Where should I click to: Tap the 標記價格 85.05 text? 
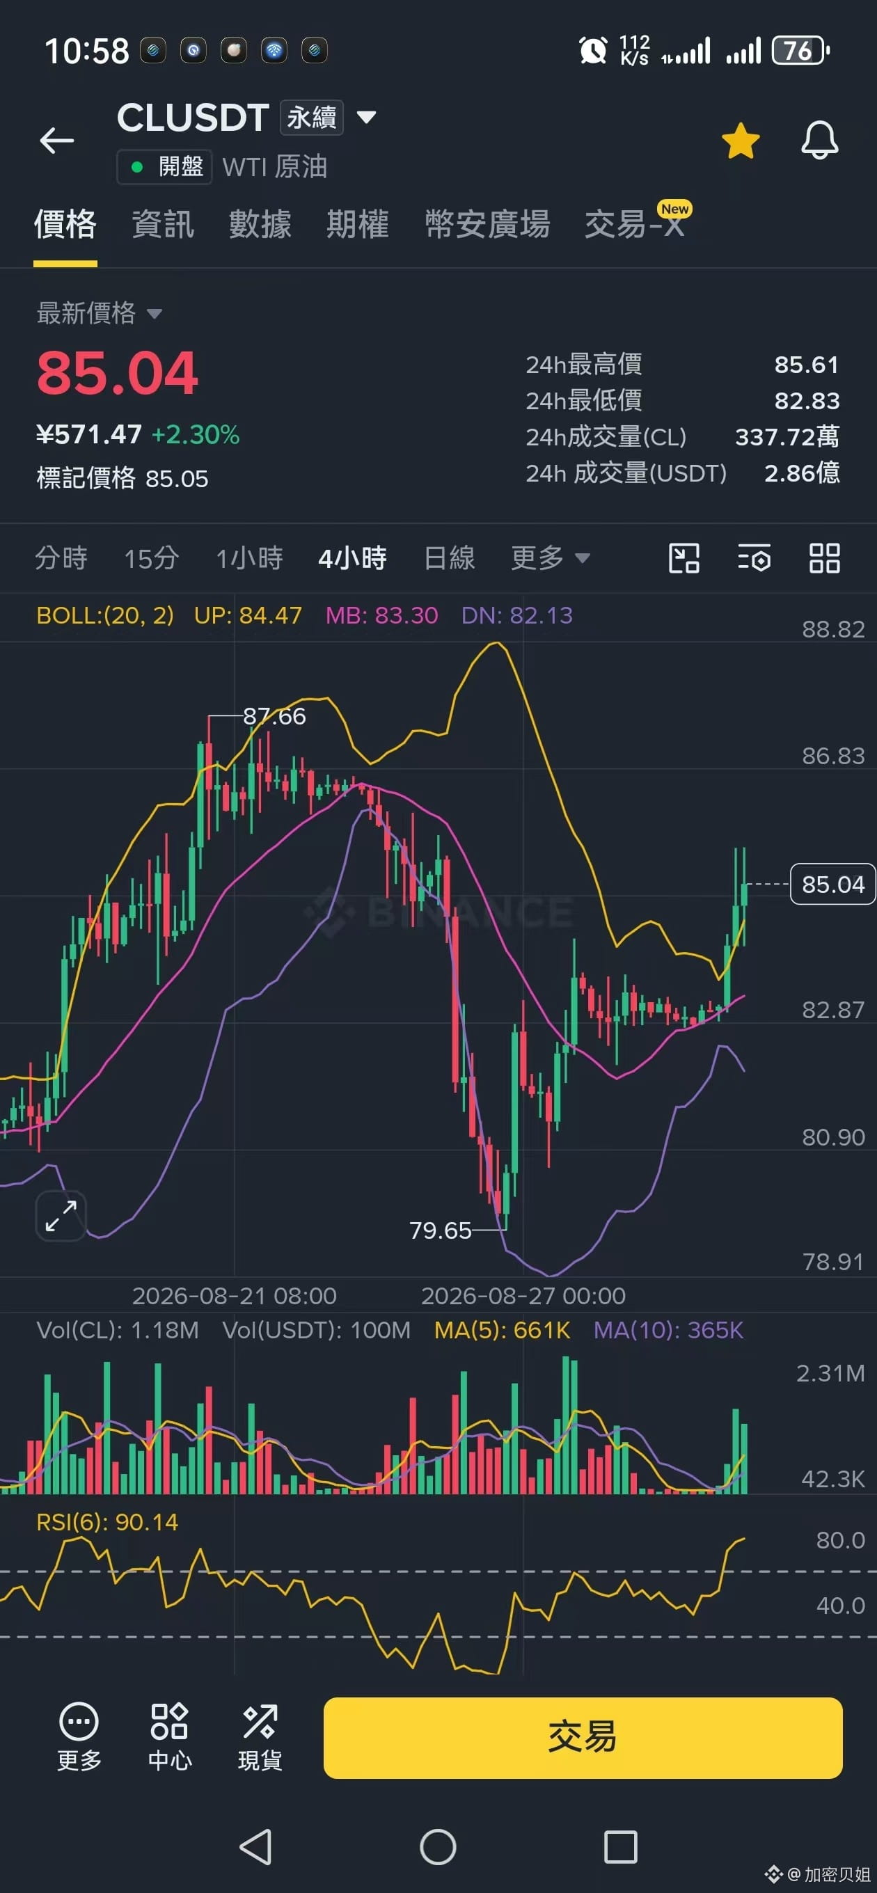122,478
